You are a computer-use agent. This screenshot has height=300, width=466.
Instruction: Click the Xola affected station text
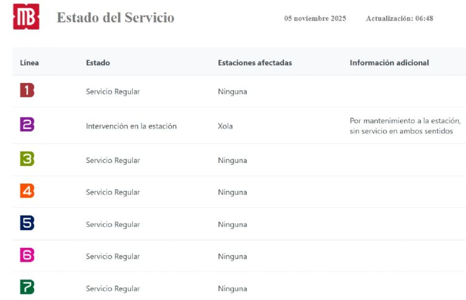click(x=225, y=126)
